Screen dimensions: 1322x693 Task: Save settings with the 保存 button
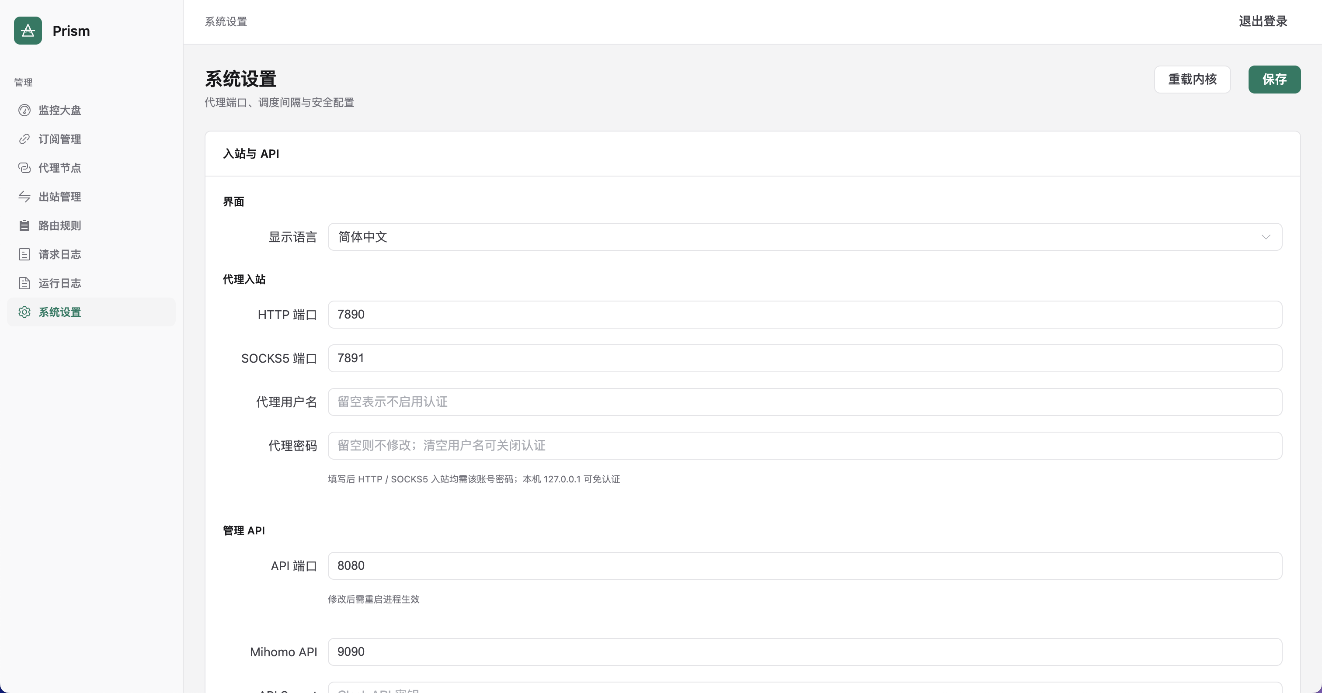[x=1274, y=80]
